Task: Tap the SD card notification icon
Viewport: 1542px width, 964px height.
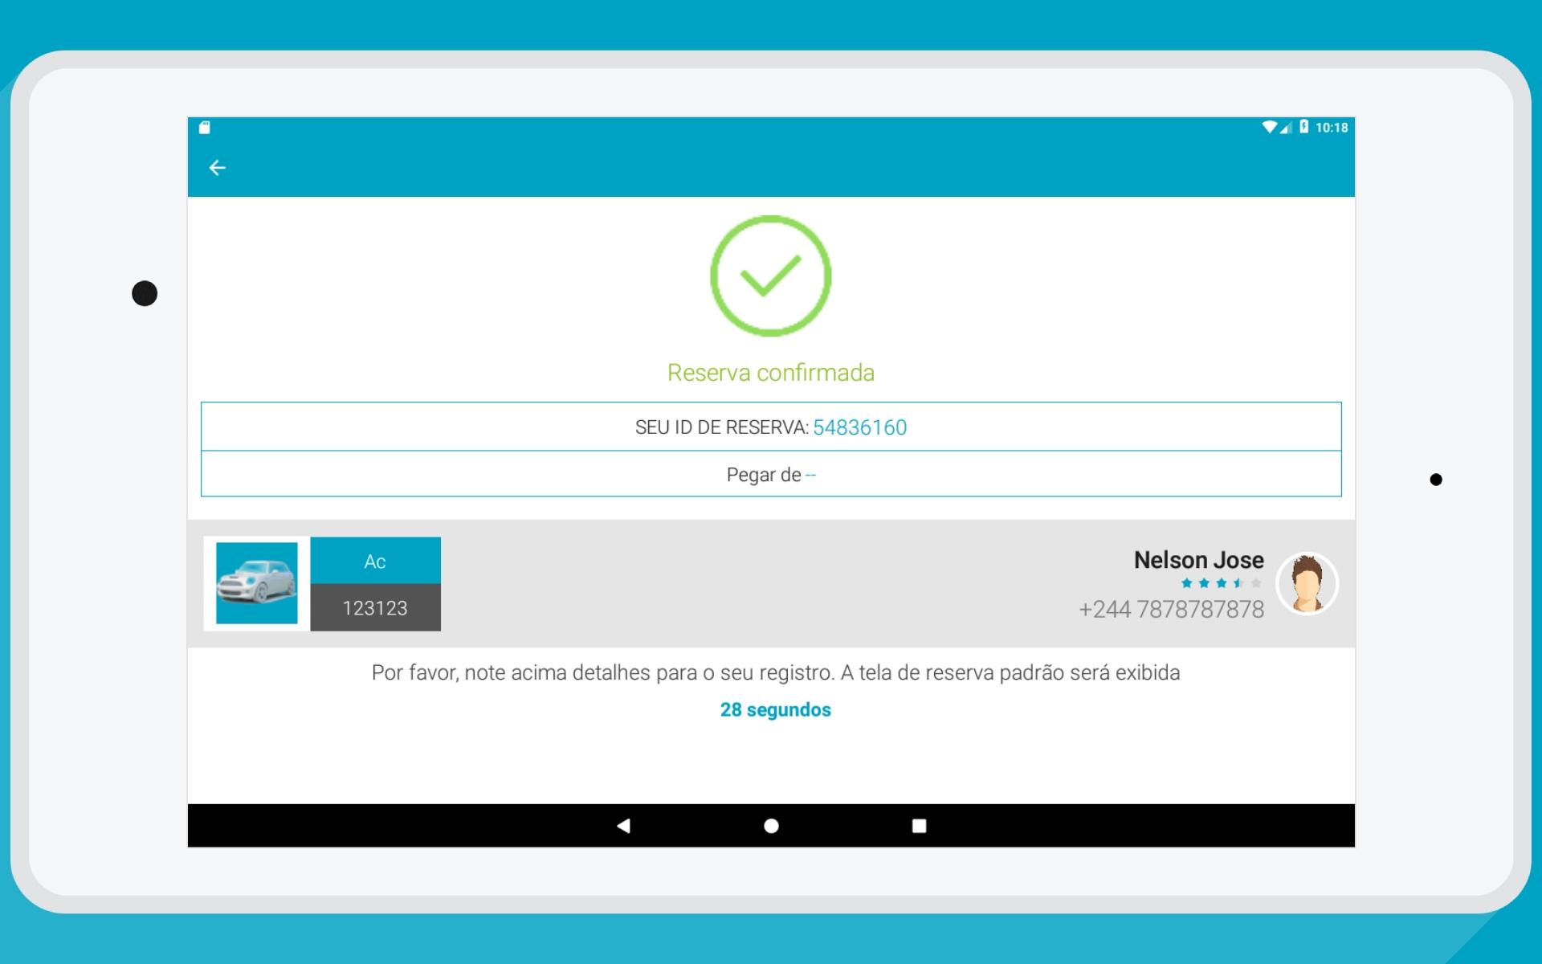Action: click(205, 127)
